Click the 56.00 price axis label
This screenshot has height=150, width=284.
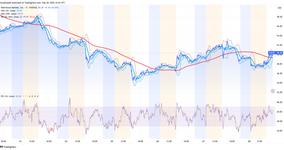[280, 26]
